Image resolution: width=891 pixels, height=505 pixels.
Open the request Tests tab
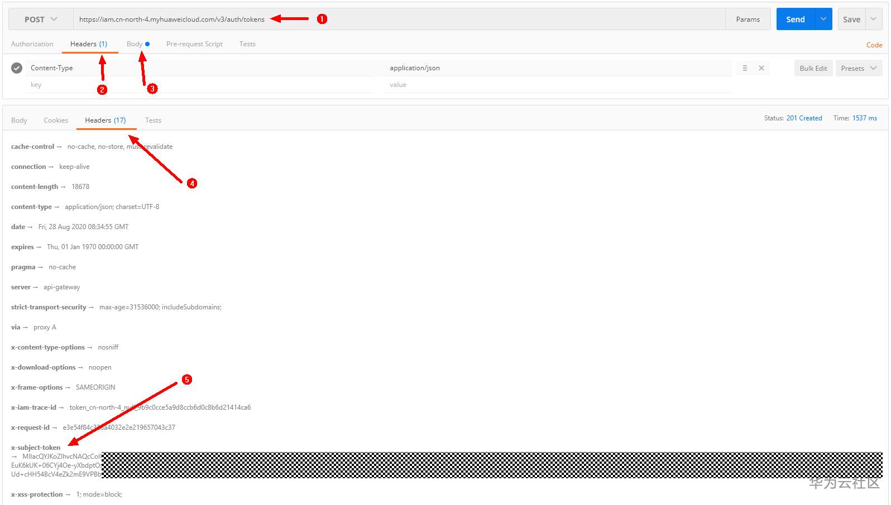tap(247, 44)
